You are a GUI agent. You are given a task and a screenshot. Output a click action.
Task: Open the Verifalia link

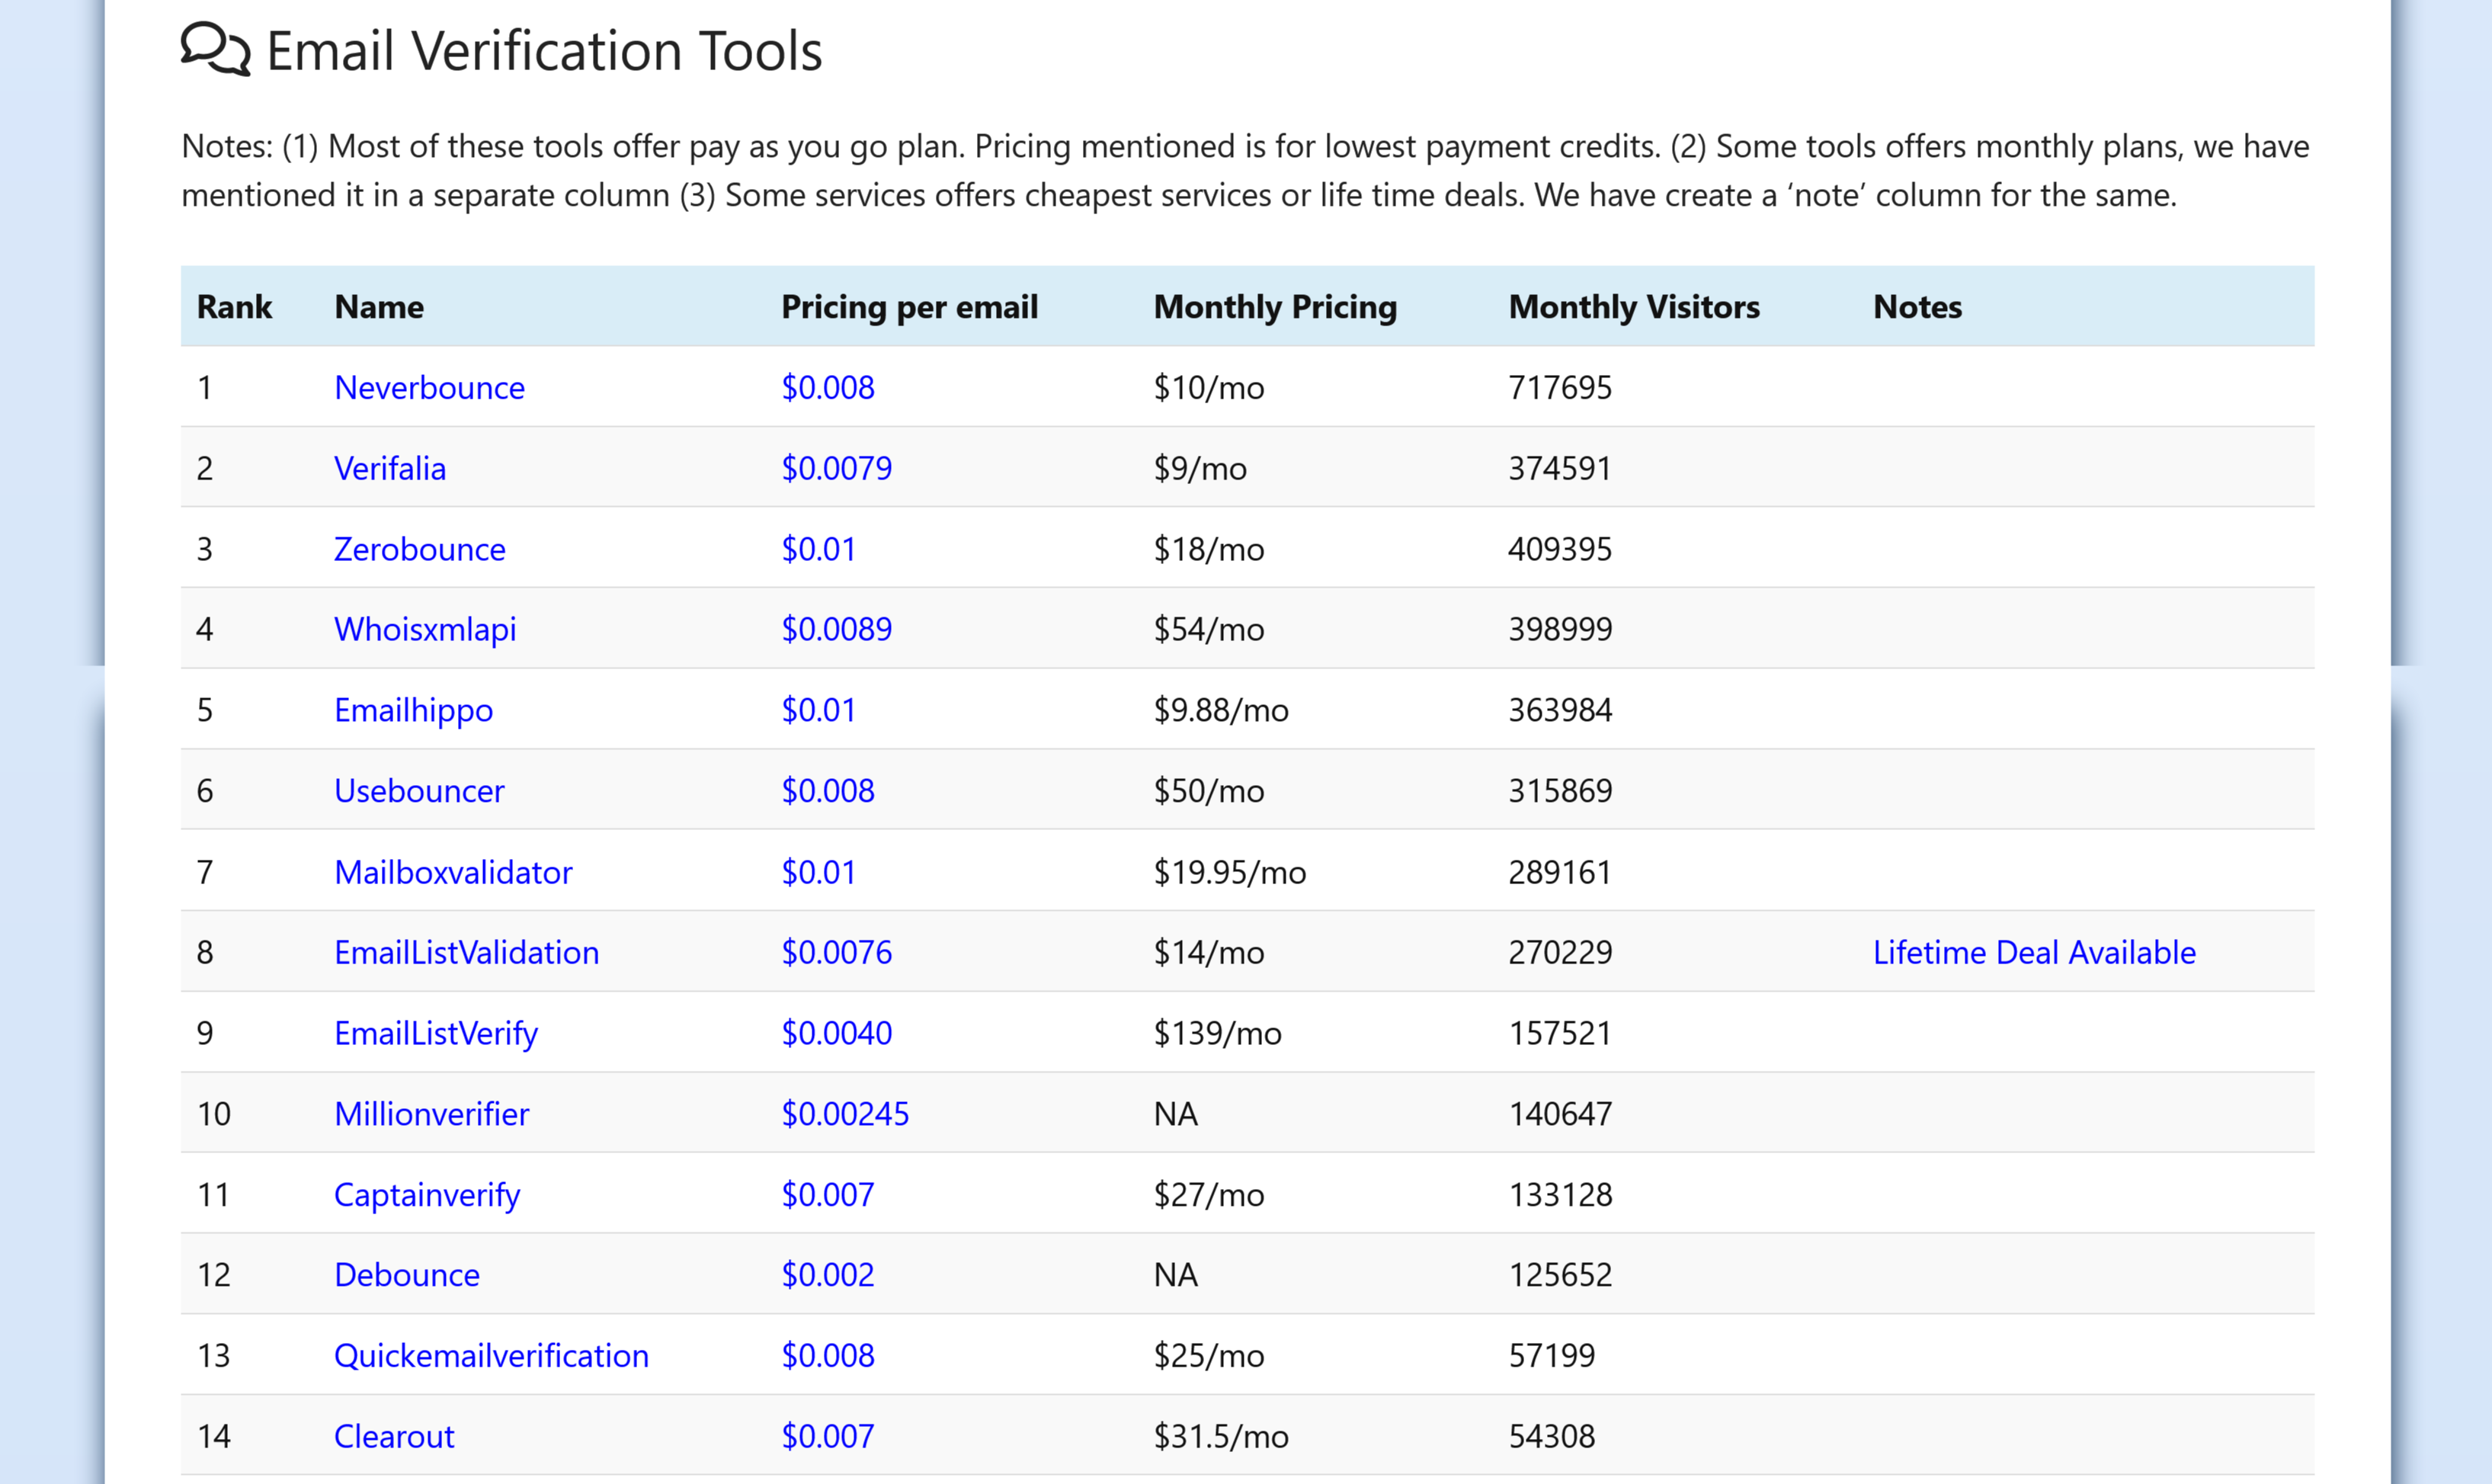click(390, 468)
